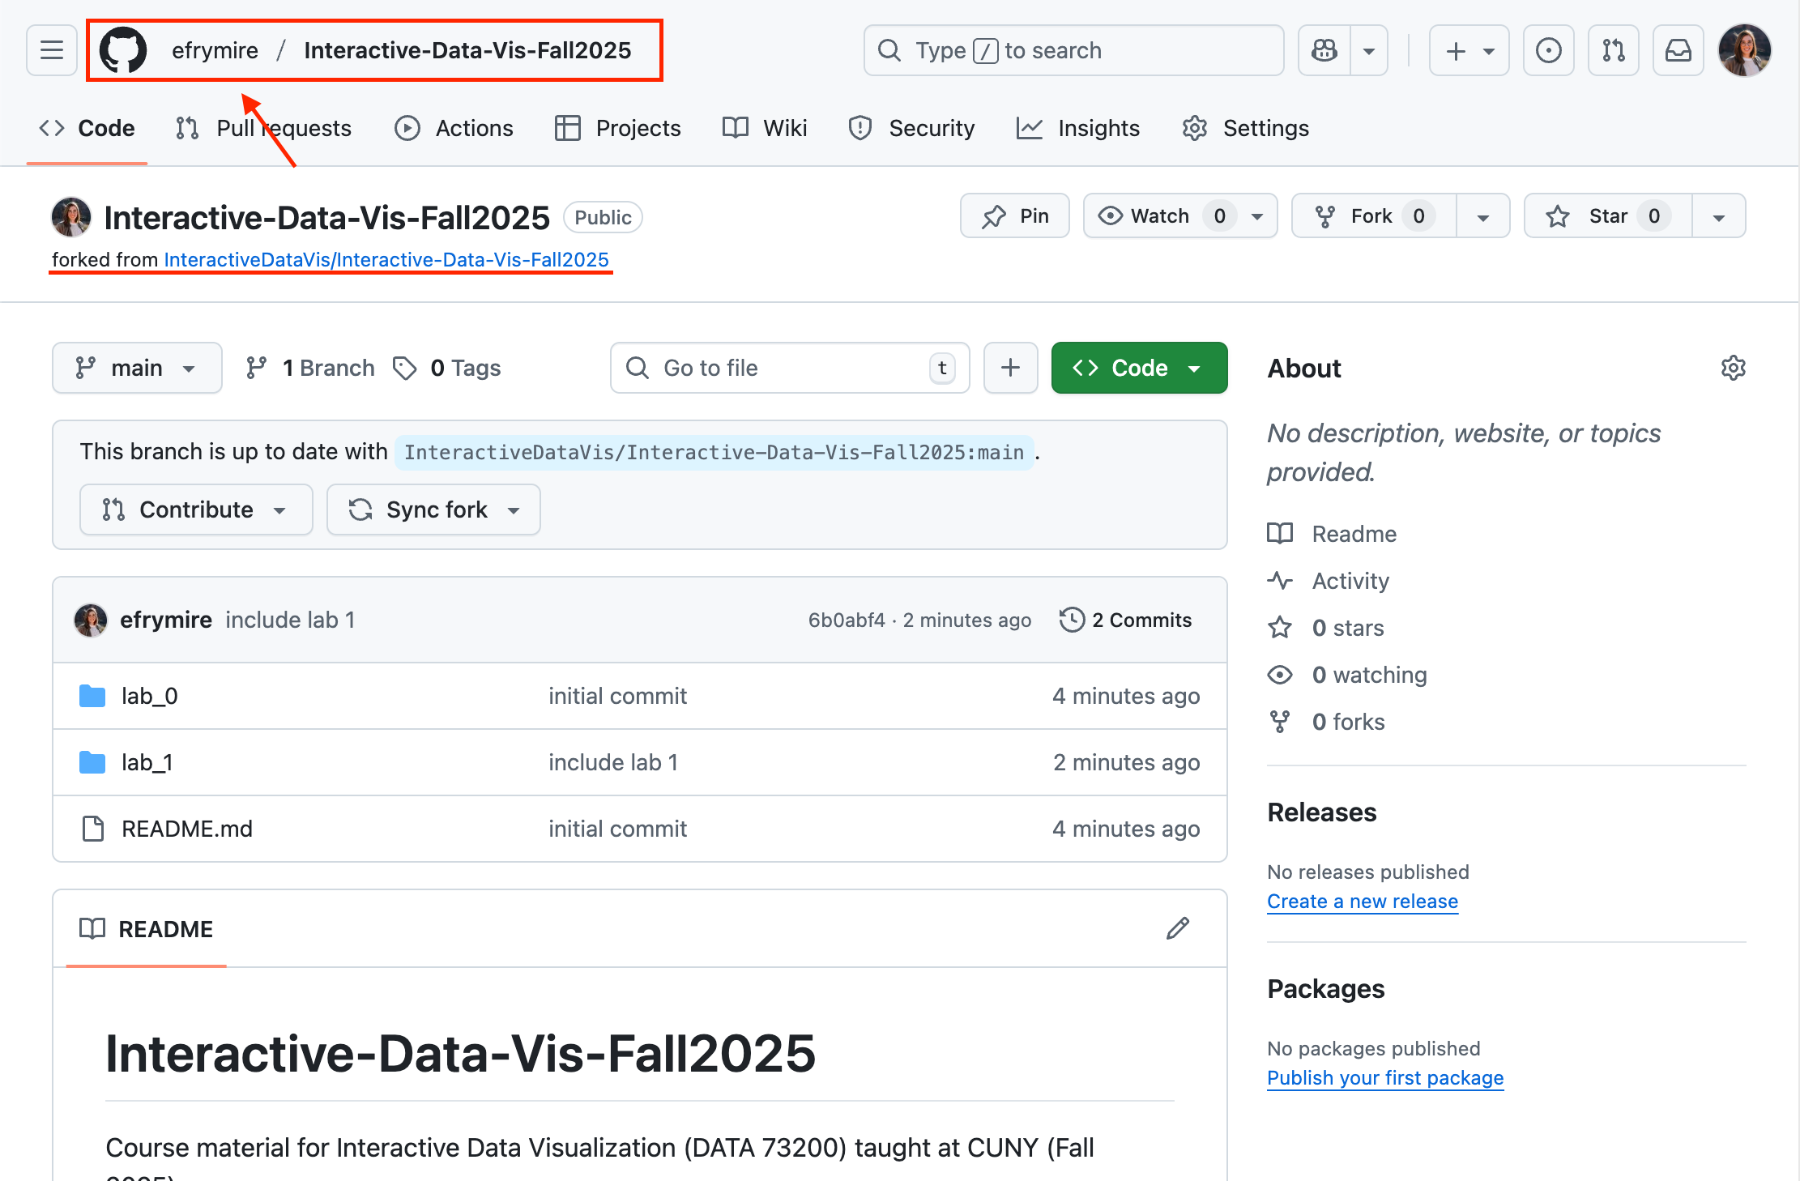
Task: Click the GitHub Octocat logo
Action: click(x=123, y=50)
